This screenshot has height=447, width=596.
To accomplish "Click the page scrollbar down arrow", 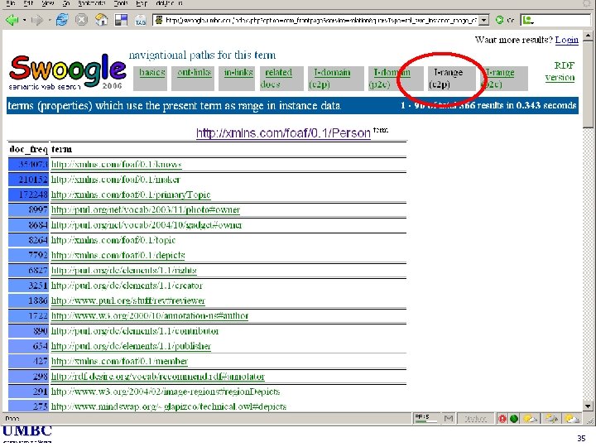I will pyautogui.click(x=588, y=406).
